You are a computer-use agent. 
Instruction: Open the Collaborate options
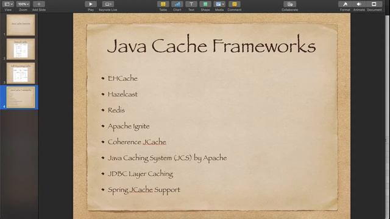[x=290, y=4]
